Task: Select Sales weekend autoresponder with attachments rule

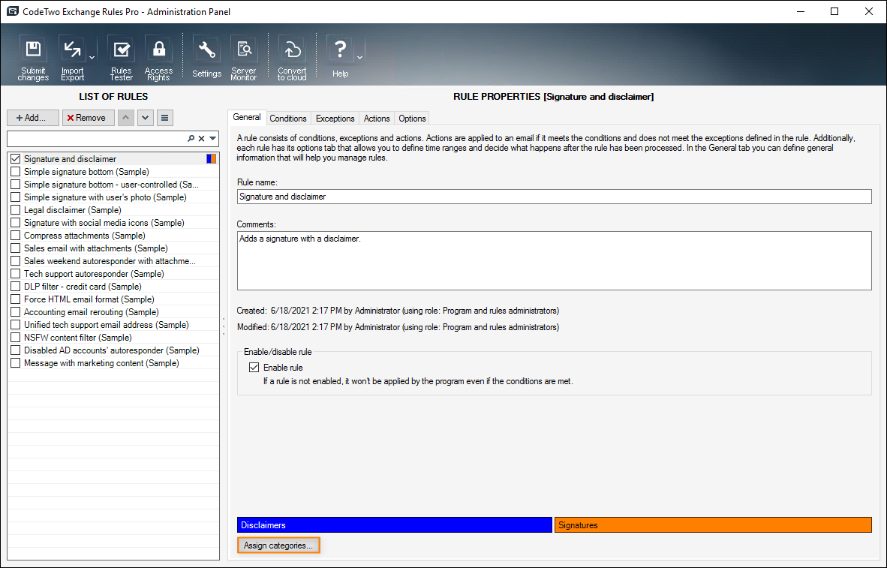Action: (113, 261)
